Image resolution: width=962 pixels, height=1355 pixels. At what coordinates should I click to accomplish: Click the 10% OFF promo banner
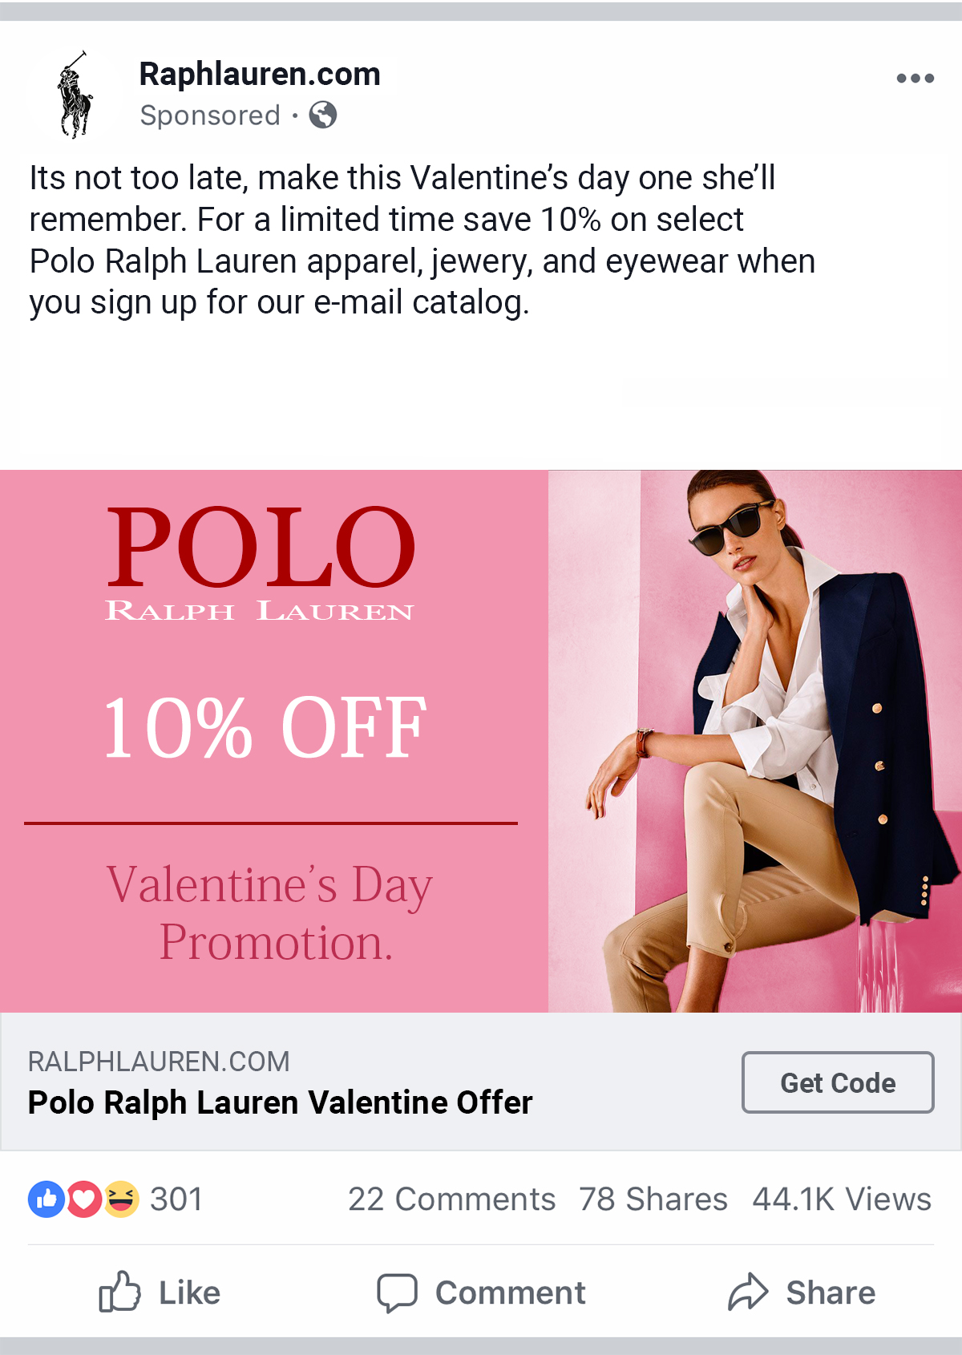pos(274,741)
